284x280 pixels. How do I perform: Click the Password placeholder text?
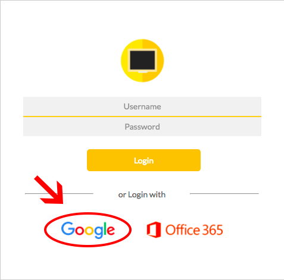(142, 127)
